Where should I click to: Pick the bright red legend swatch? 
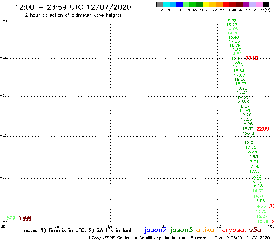(226, 4)
